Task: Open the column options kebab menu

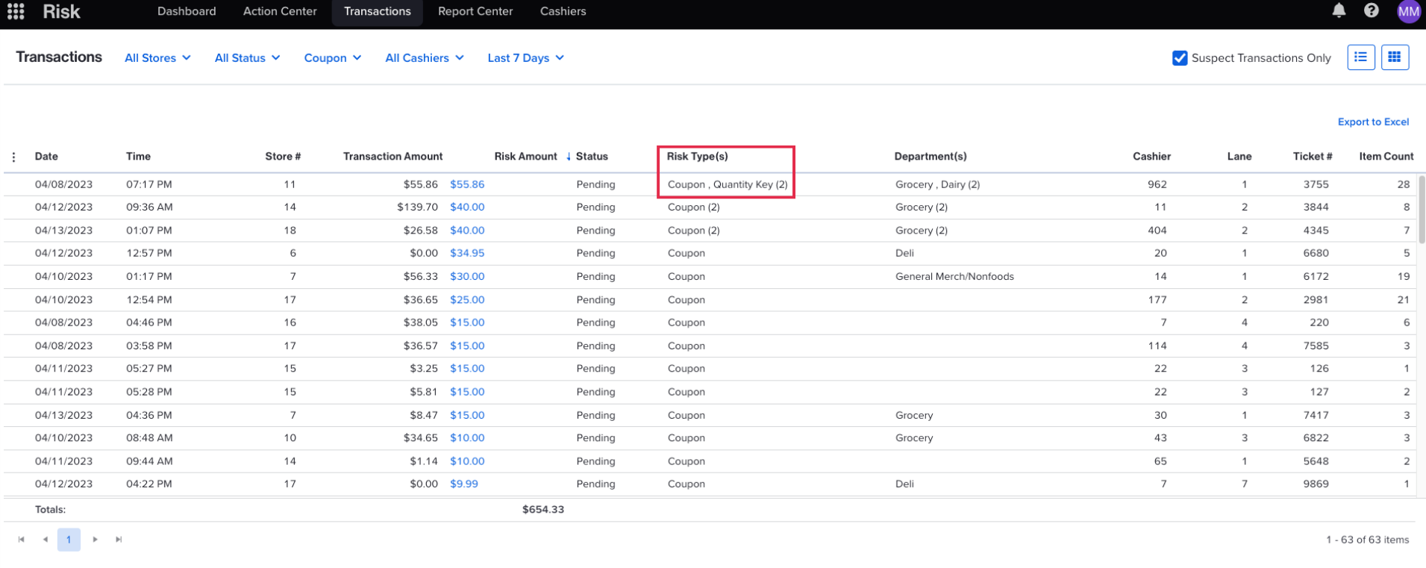Action: tap(14, 157)
